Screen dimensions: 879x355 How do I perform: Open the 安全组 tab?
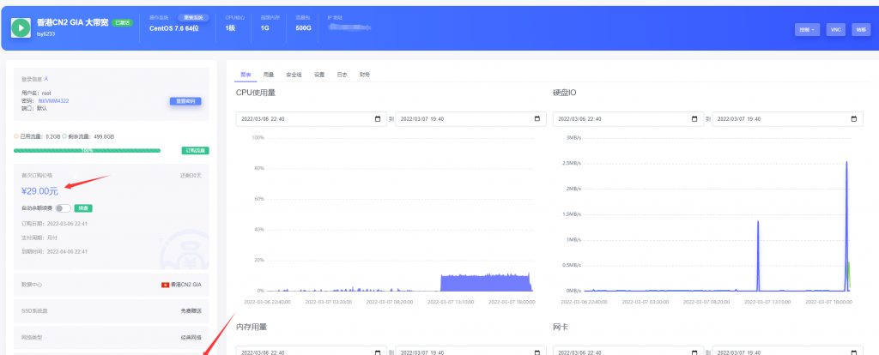point(294,75)
